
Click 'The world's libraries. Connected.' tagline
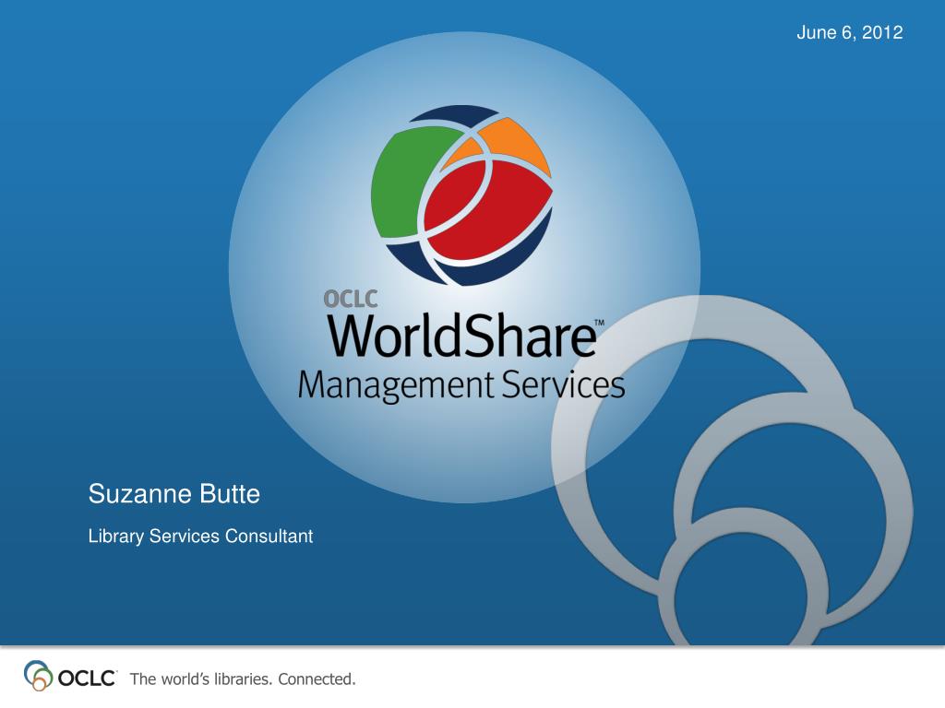point(243,679)
